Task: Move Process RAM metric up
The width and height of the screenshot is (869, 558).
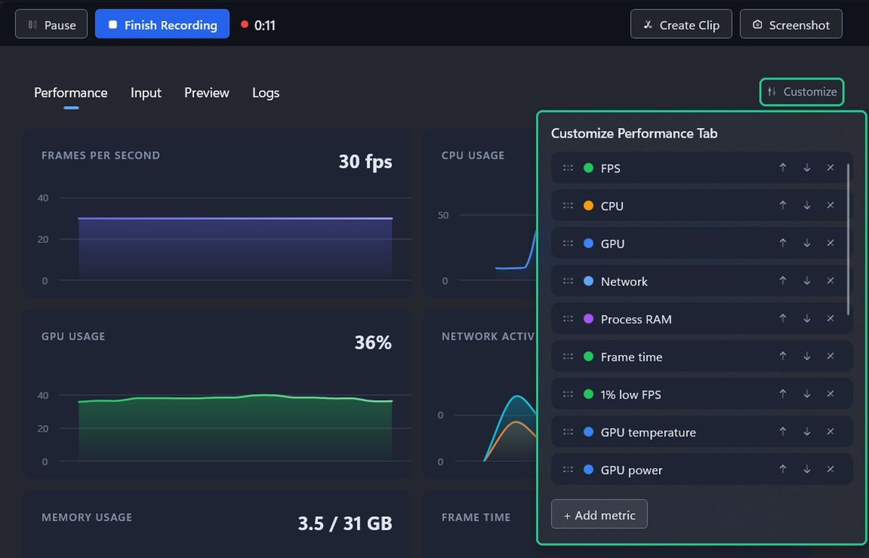Action: click(783, 318)
